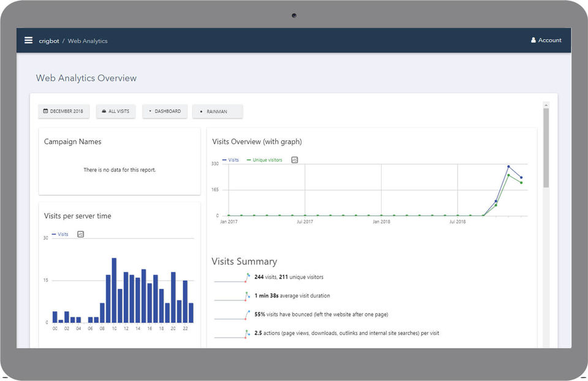Toggle the Visits series in Visits Overview legend
This screenshot has width=588, height=381.
(231, 160)
